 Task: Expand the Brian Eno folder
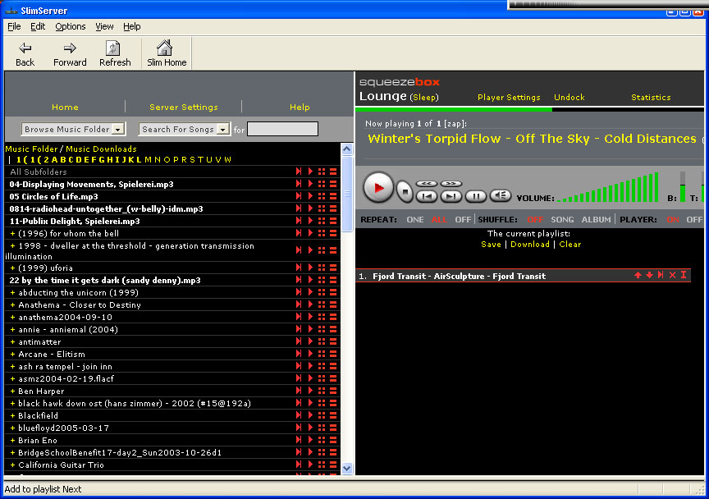coord(12,441)
